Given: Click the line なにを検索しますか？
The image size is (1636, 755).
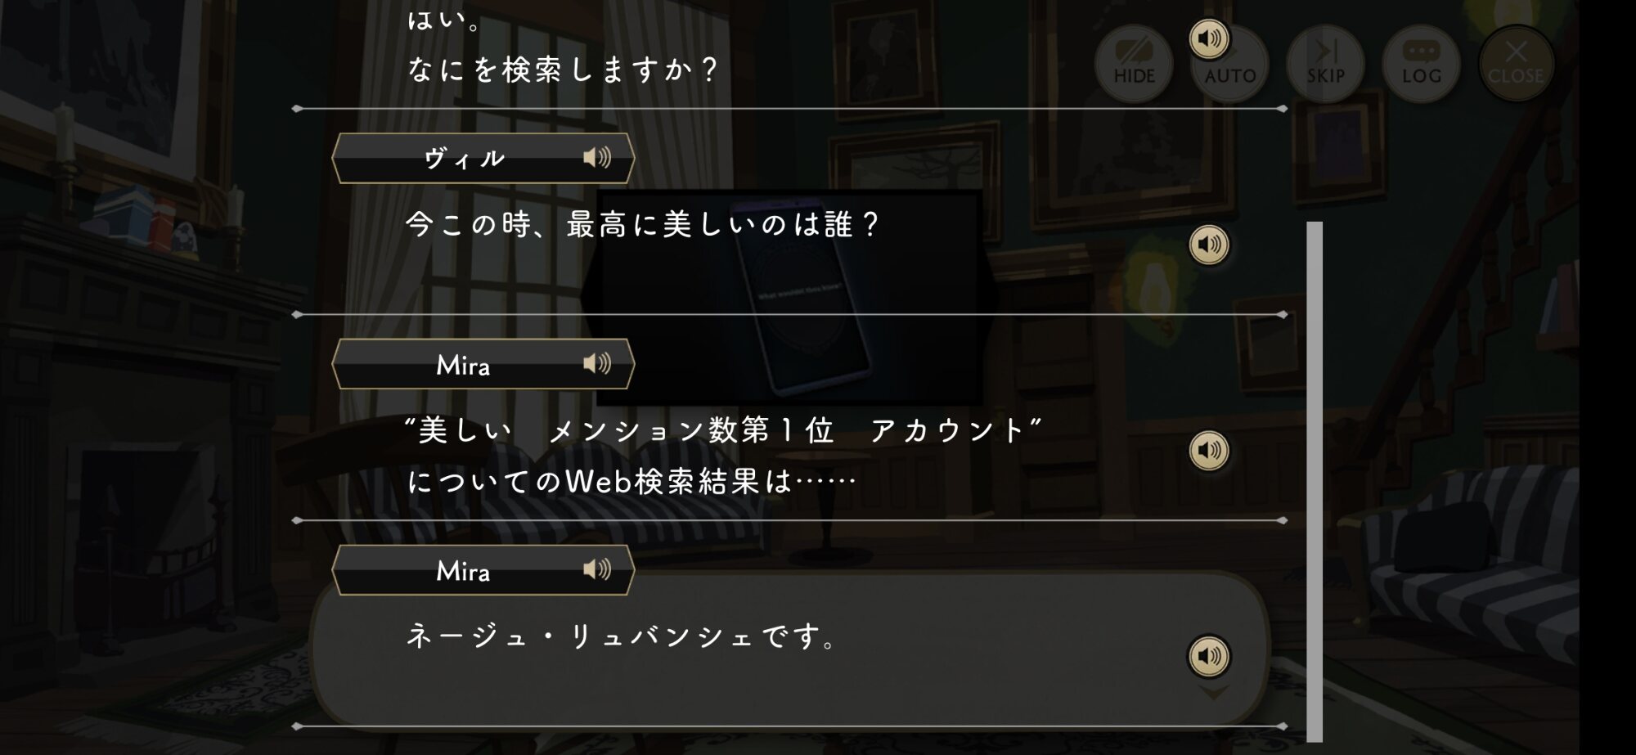Looking at the screenshot, I should (x=564, y=70).
